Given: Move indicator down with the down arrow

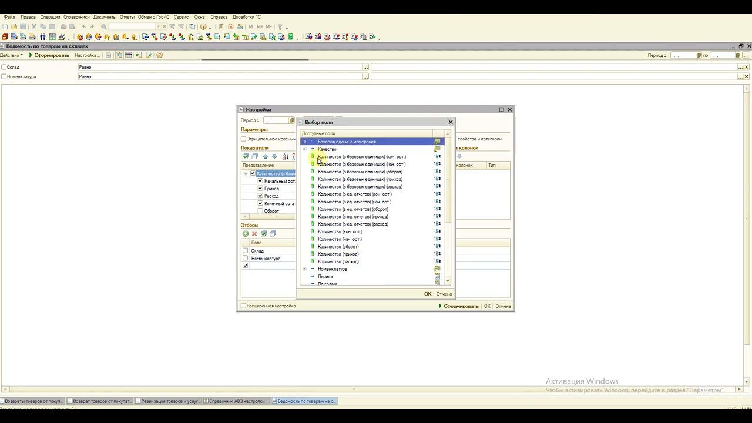Looking at the screenshot, I should click(274, 156).
